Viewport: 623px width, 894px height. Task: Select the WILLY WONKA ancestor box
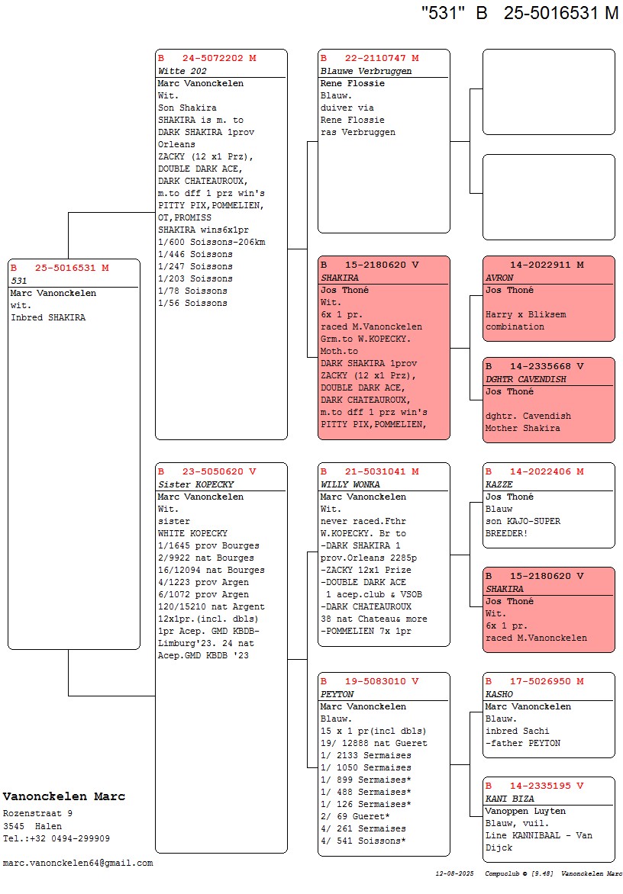(383, 554)
